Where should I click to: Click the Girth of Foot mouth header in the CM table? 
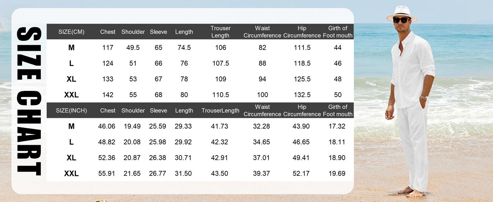point(338,32)
